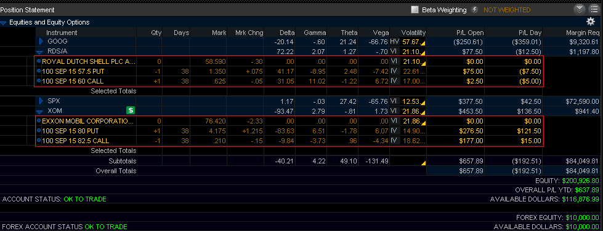Click the blue dot on 60 CALL row
Screen dimensions: 603x231
[38, 81]
